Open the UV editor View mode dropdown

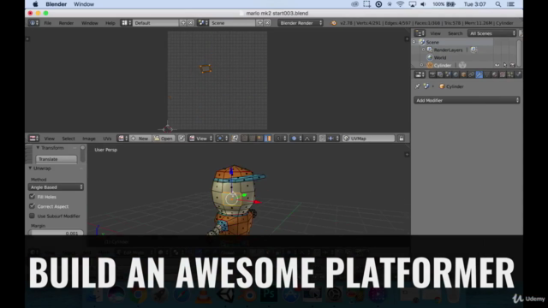(200, 139)
